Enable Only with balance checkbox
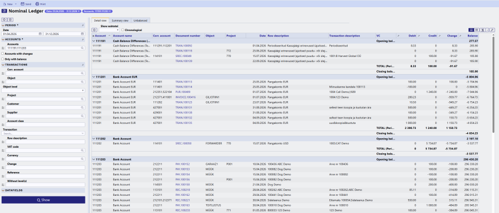Screen dimensions: 499x213 click(x=3, y=59)
